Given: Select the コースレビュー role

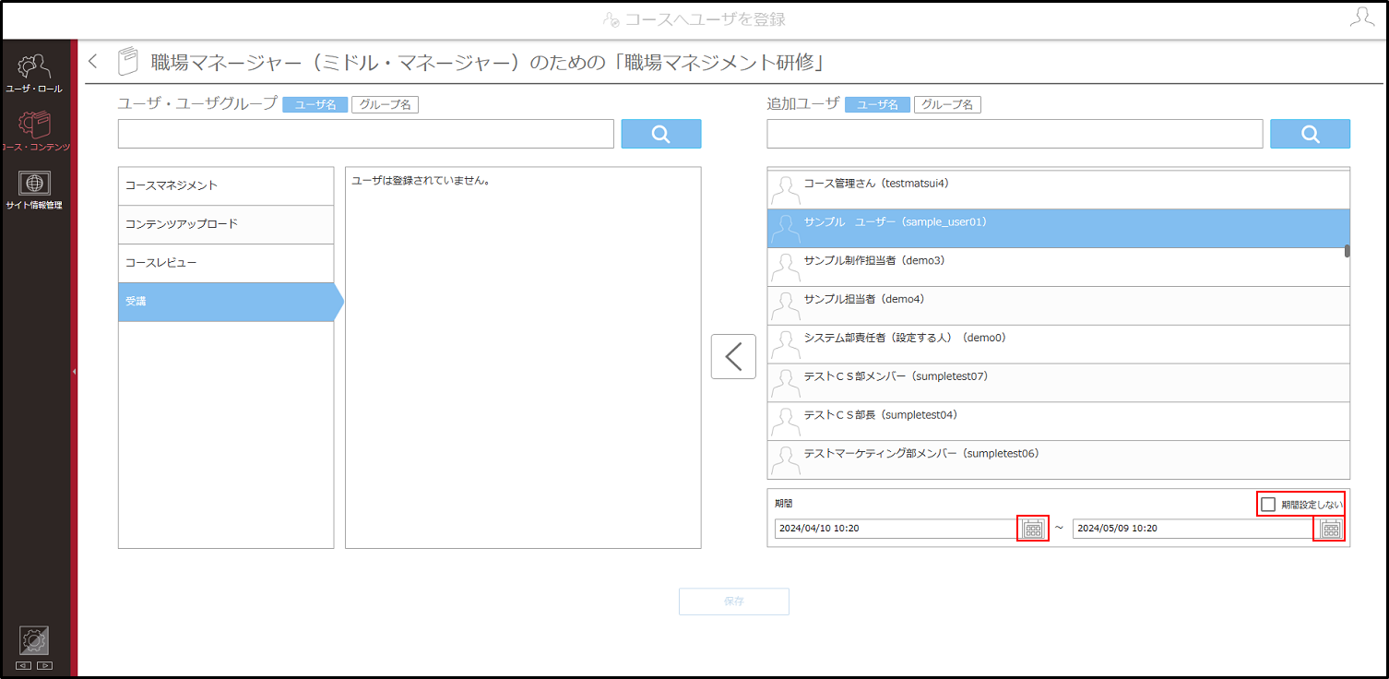Looking at the screenshot, I should pos(226,263).
